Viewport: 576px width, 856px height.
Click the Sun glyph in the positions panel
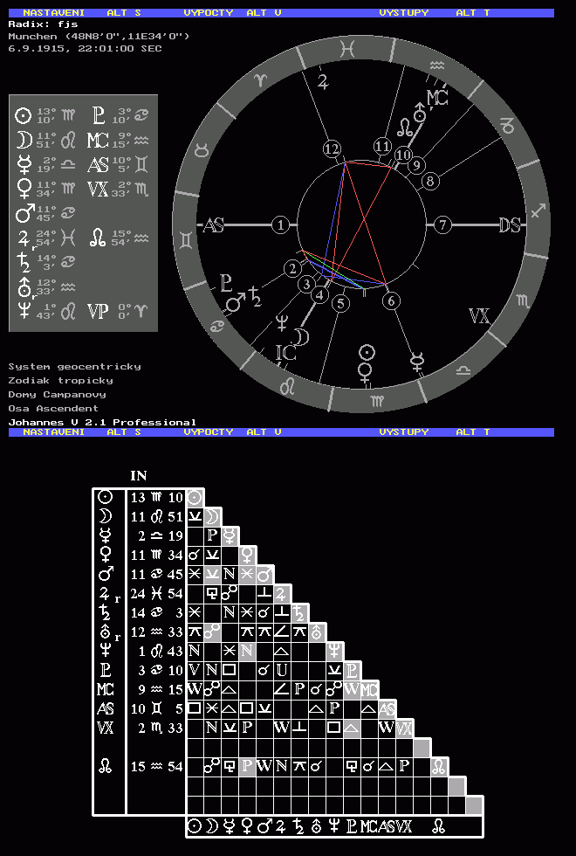24,115
